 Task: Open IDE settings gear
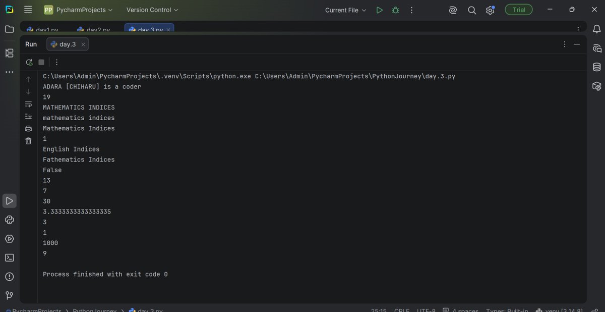[490, 10]
